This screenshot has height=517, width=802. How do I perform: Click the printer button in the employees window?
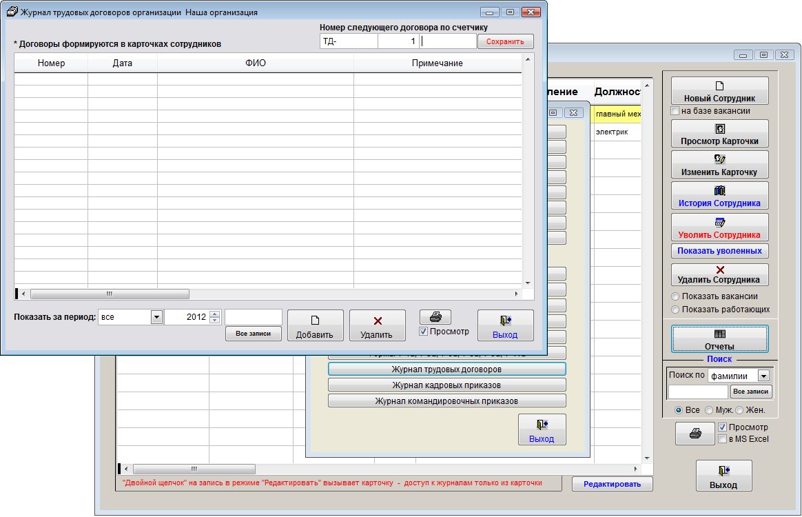[x=695, y=434]
